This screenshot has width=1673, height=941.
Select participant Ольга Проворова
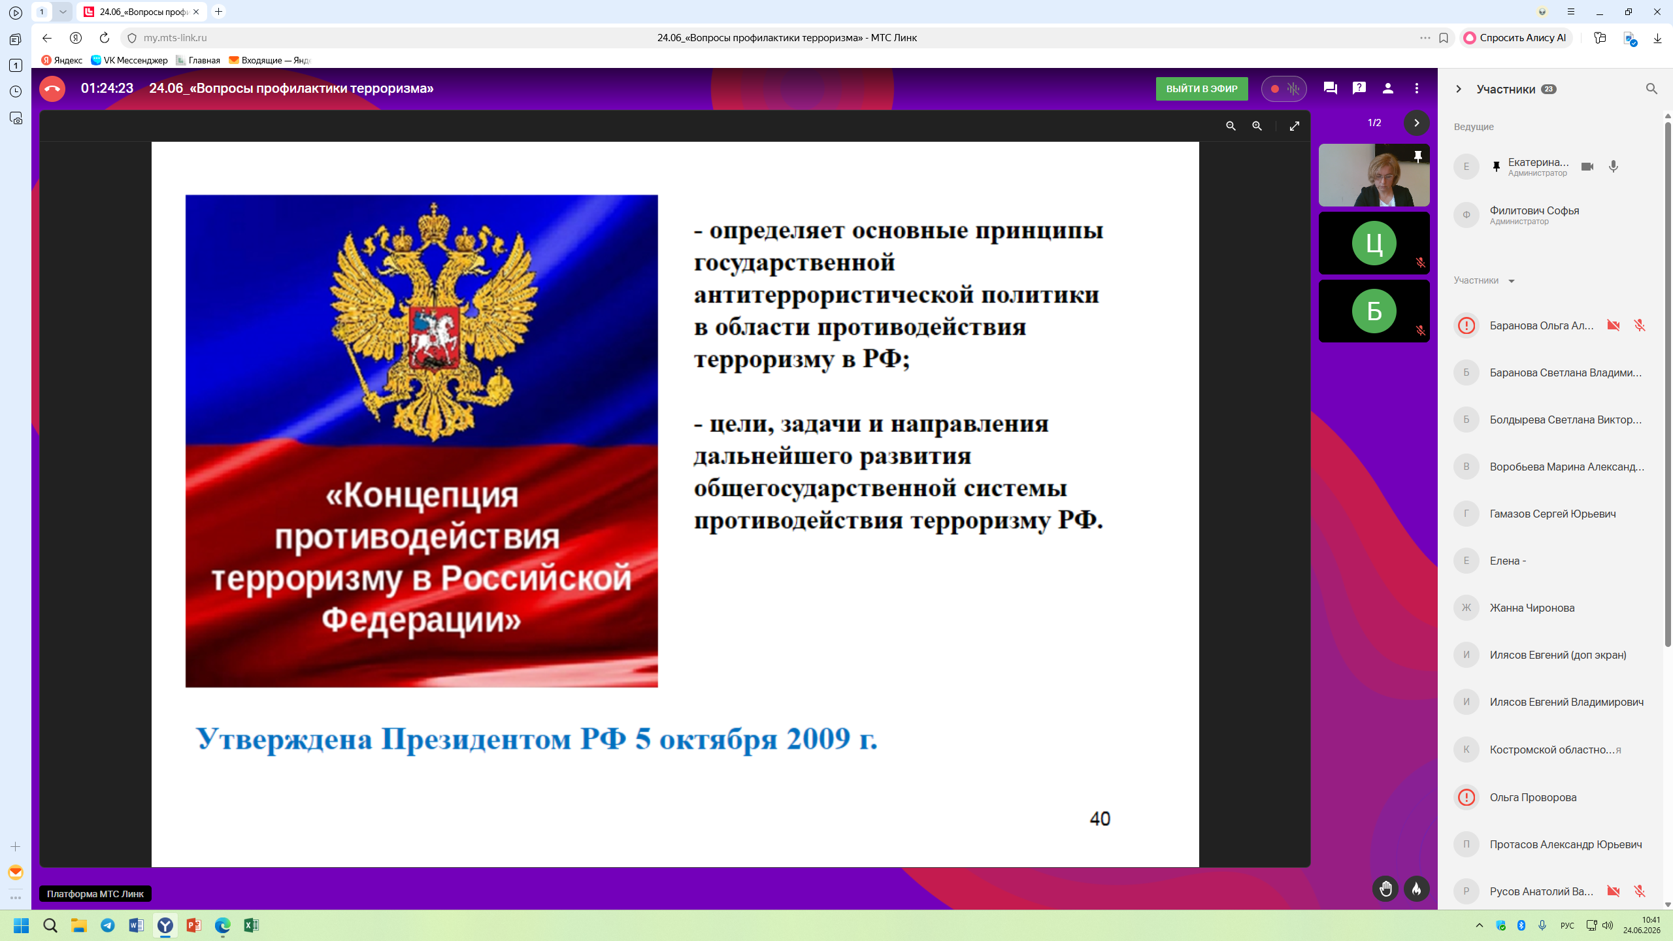point(1550,797)
